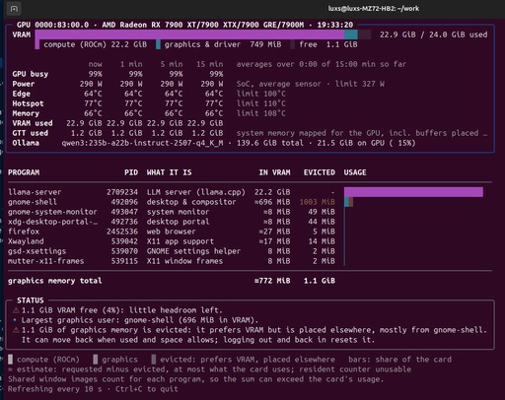Click the warning icon beside 'graphics memory is evicted'
Viewport: 505px width, 400px height.
pyautogui.click(x=16, y=330)
